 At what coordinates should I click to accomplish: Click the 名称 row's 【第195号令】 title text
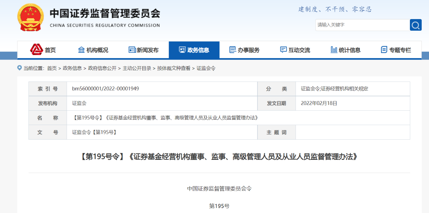point(165,118)
